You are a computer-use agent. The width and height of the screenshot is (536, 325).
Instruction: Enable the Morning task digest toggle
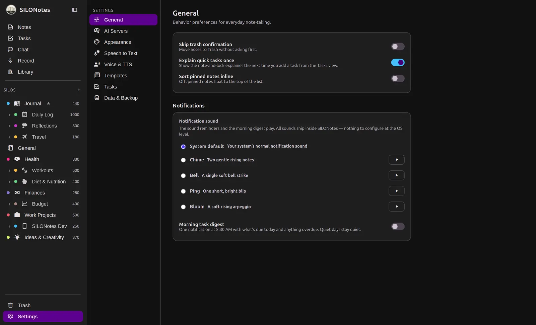[x=398, y=227]
